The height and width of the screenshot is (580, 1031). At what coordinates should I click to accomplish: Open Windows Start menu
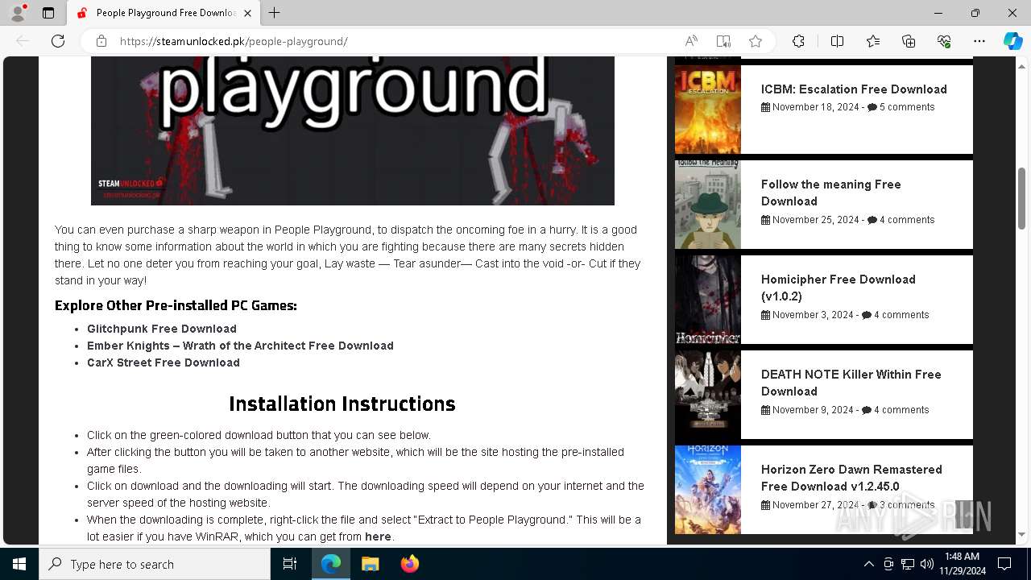coord(19,564)
